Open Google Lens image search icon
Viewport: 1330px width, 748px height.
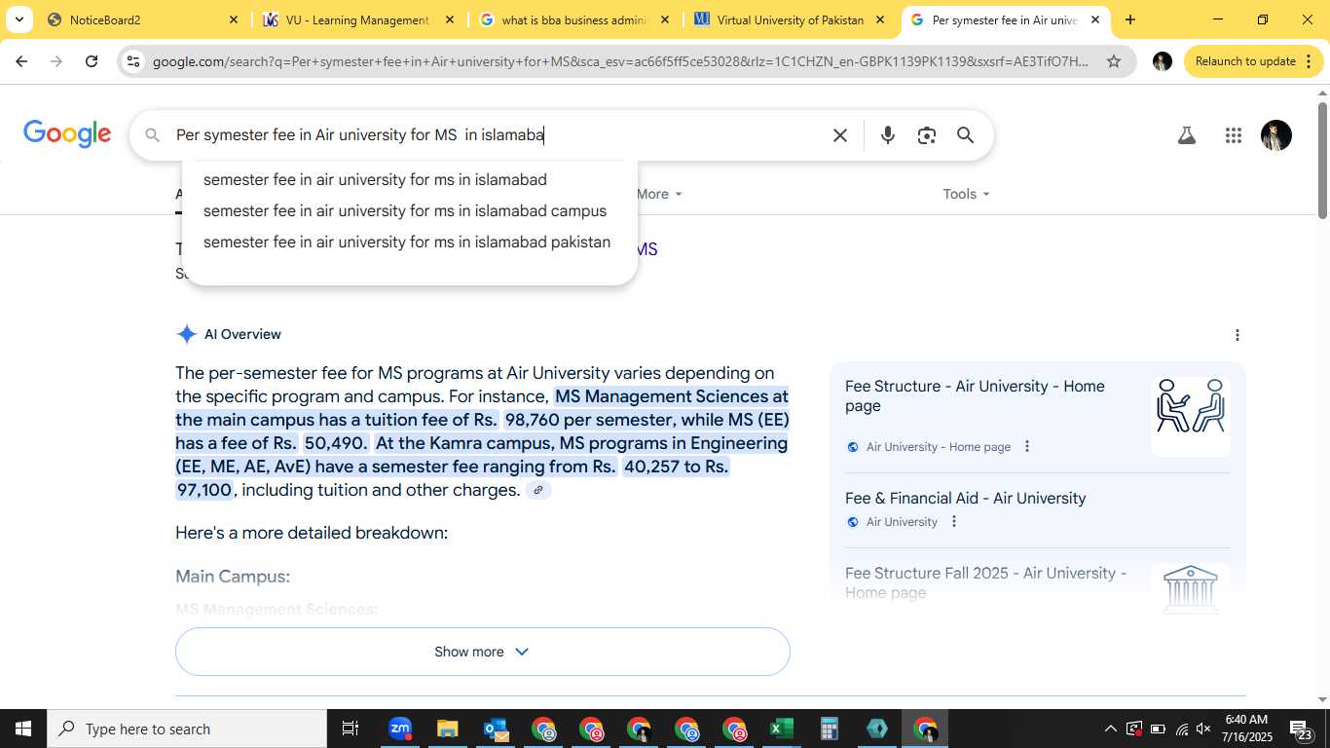(926, 135)
